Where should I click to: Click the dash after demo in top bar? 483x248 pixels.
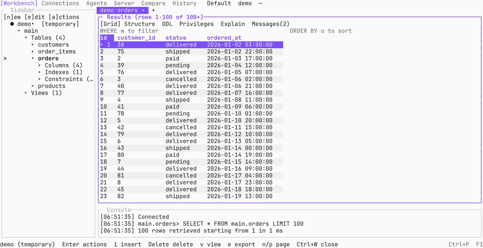coord(261,3)
